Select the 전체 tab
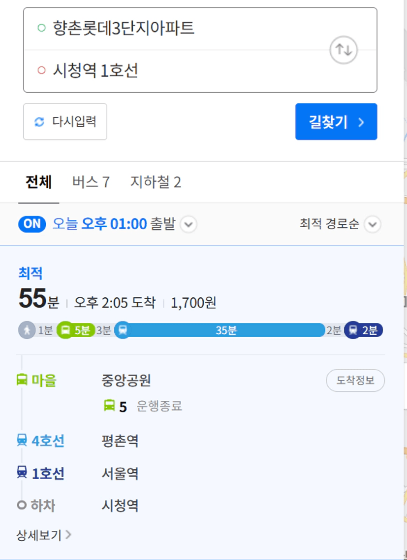Screen dimensions: 407x560 38,182
